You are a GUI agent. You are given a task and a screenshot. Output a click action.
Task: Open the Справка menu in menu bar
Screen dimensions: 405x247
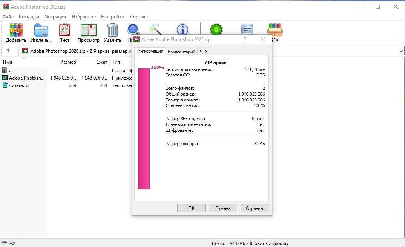(139, 16)
